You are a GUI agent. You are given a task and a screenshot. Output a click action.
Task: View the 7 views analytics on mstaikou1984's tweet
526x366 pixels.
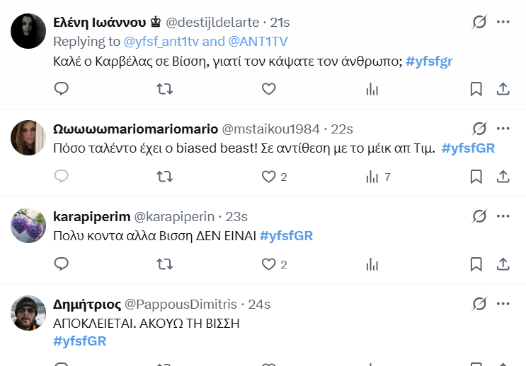(x=377, y=177)
